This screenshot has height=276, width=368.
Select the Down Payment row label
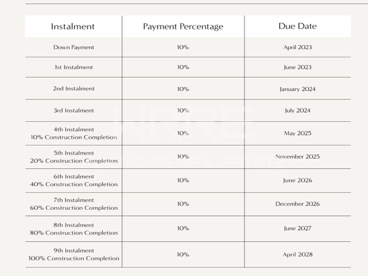coord(74,47)
